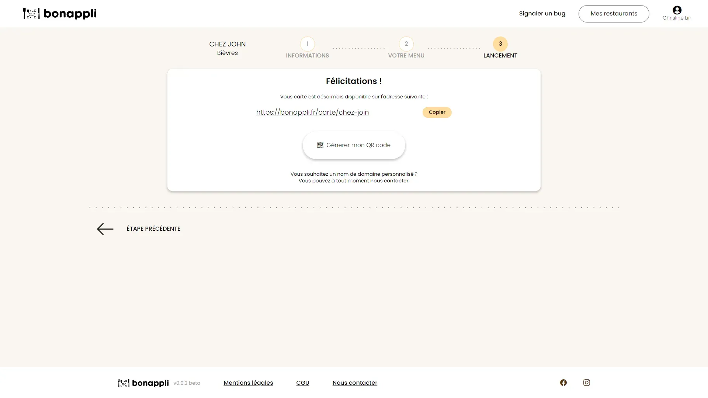Viewport: 708px width, 398px height.
Task: Open the bonappli header logo
Action: pyautogui.click(x=60, y=14)
